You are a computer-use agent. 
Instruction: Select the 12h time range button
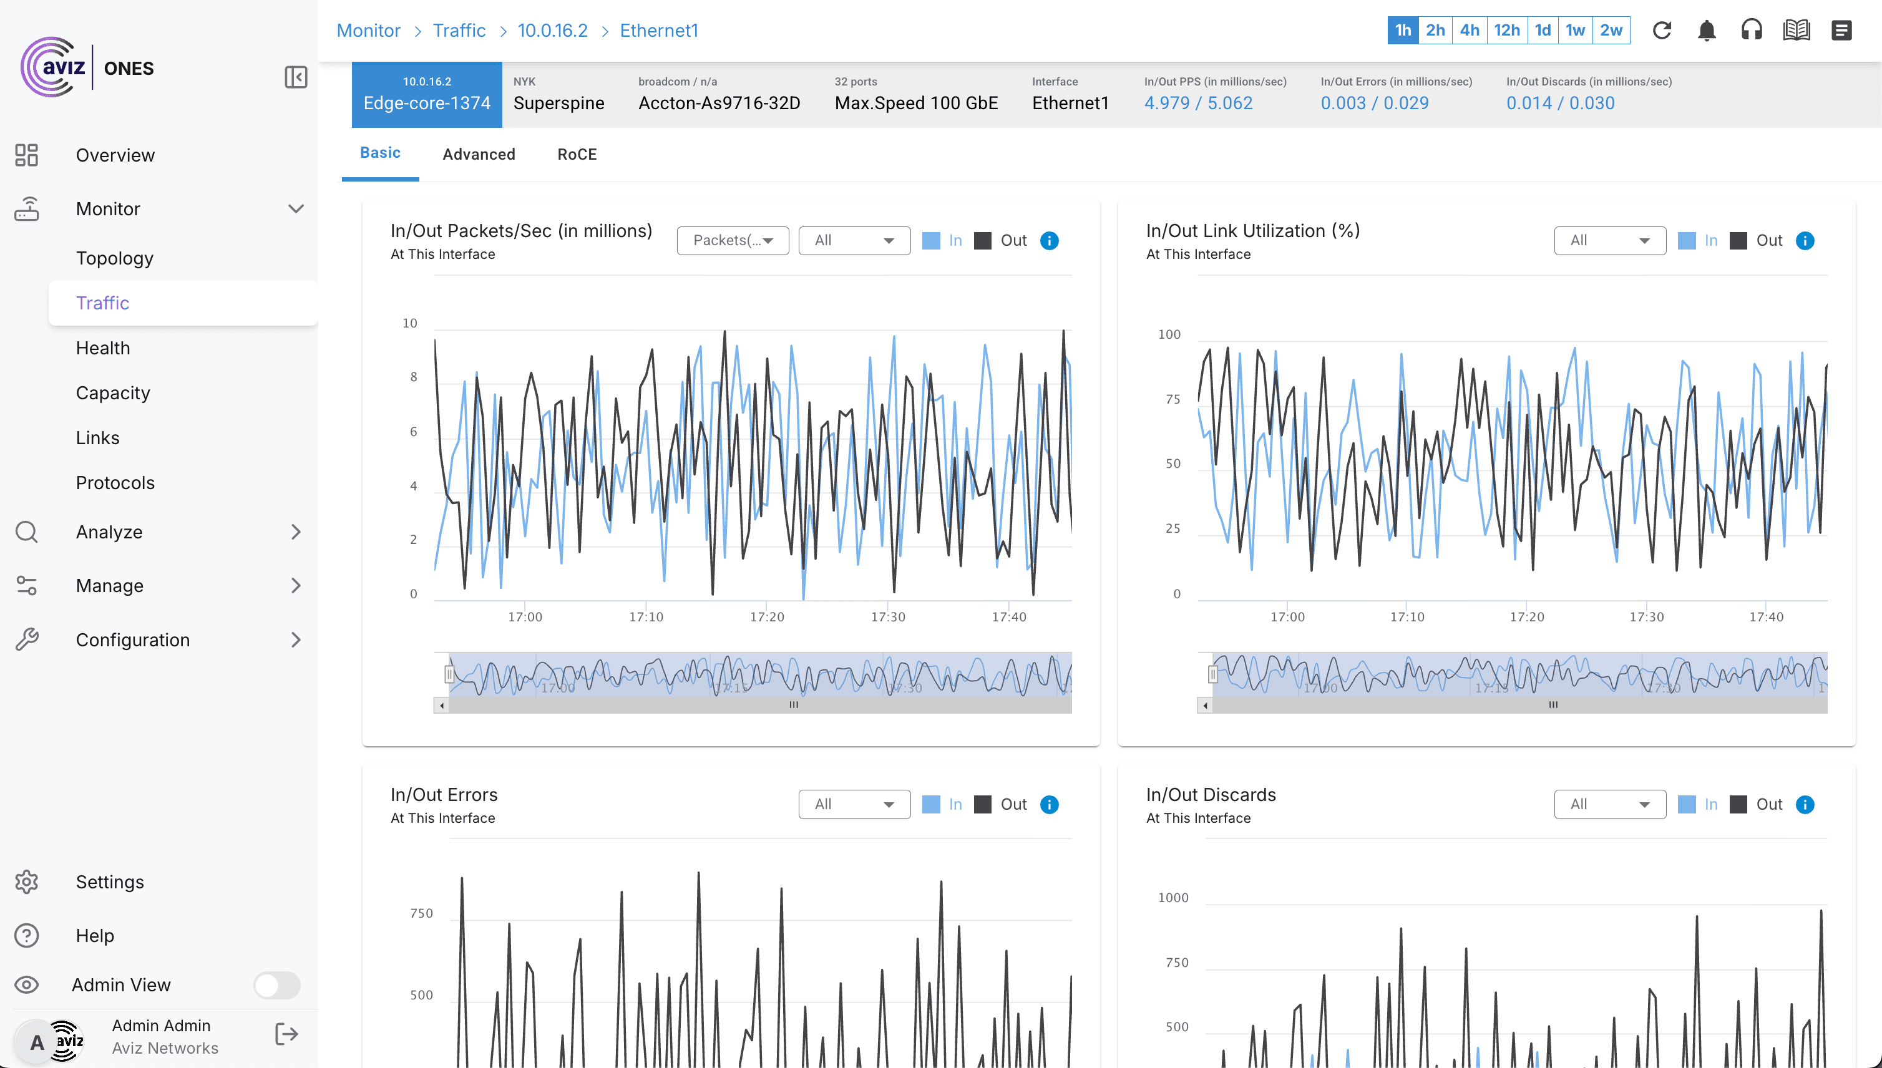pyautogui.click(x=1506, y=30)
